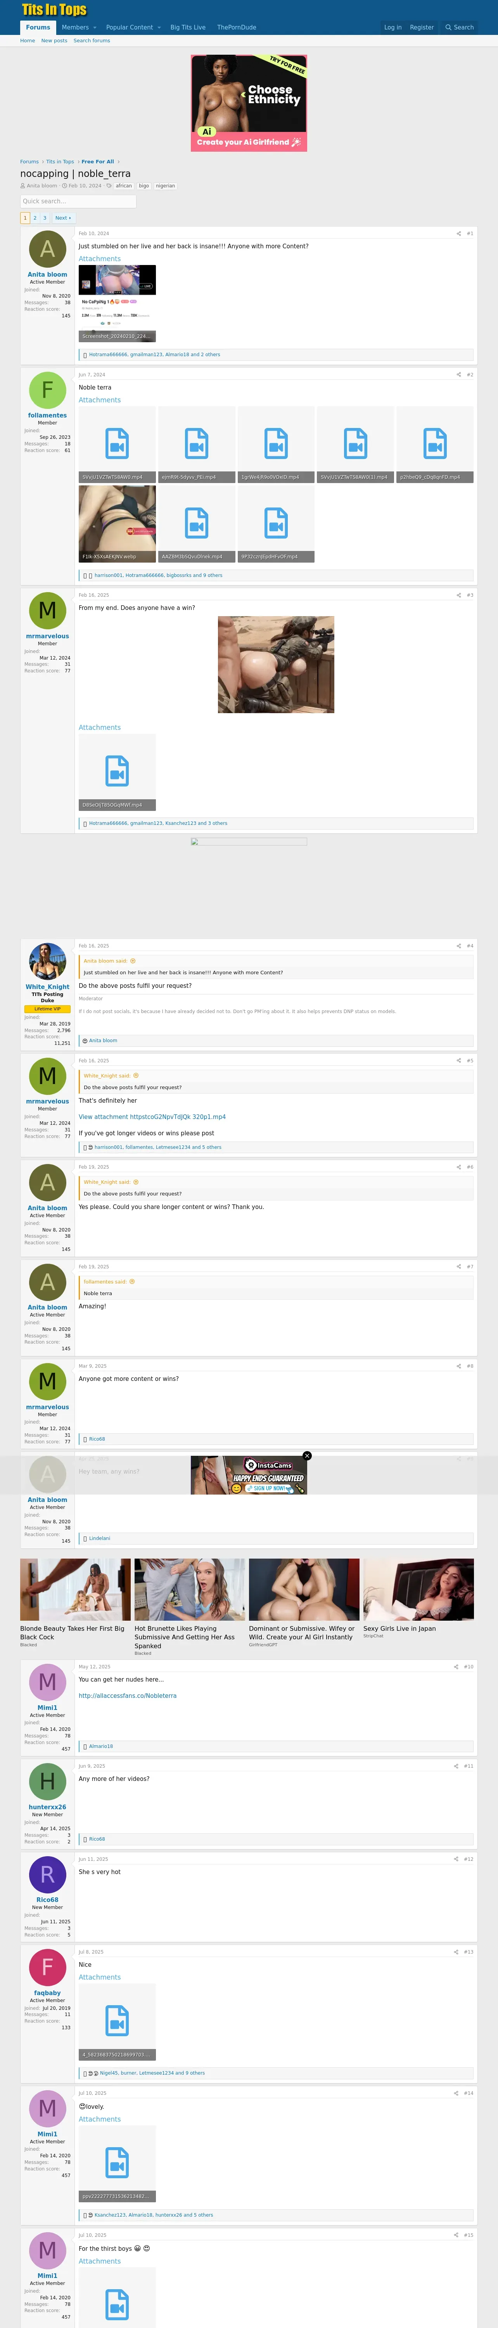The image size is (498, 2328).
Task: Jump to quoted post beside "Anita bloom said:"
Action: tap(133, 961)
